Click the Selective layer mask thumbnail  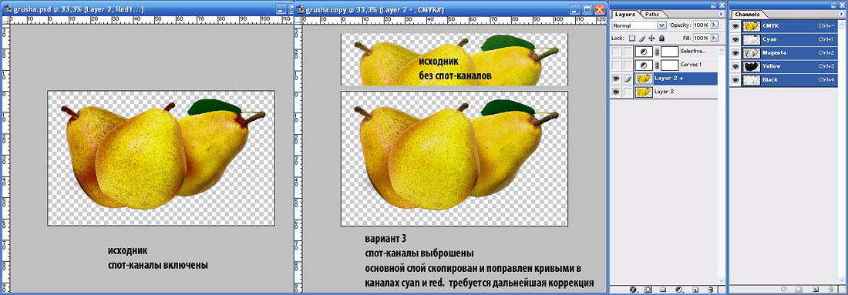[x=669, y=52]
